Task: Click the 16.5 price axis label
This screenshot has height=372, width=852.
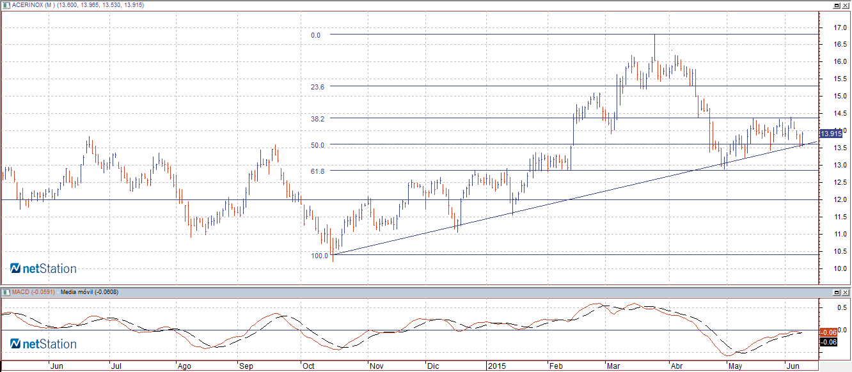Action: point(840,45)
